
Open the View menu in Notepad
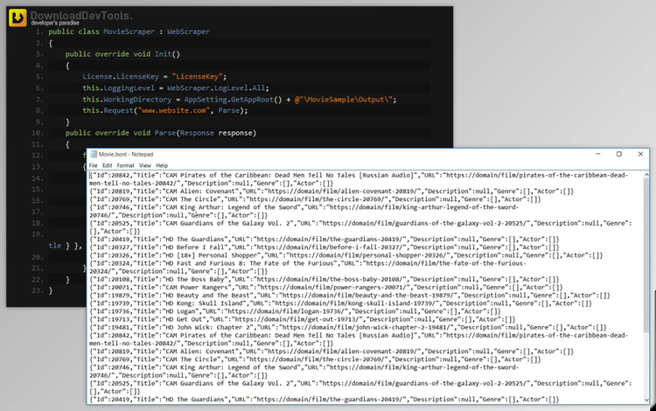pyautogui.click(x=144, y=165)
